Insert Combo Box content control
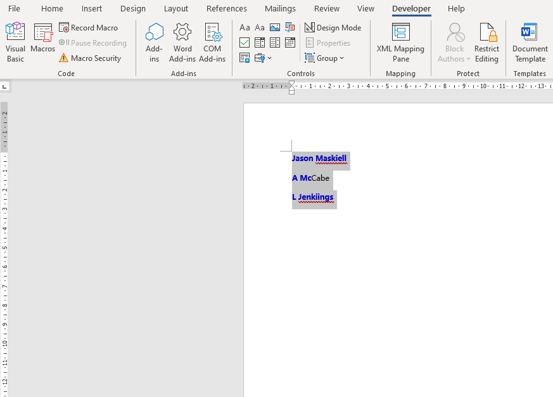Image resolution: width=553 pixels, height=397 pixels. pos(260,42)
